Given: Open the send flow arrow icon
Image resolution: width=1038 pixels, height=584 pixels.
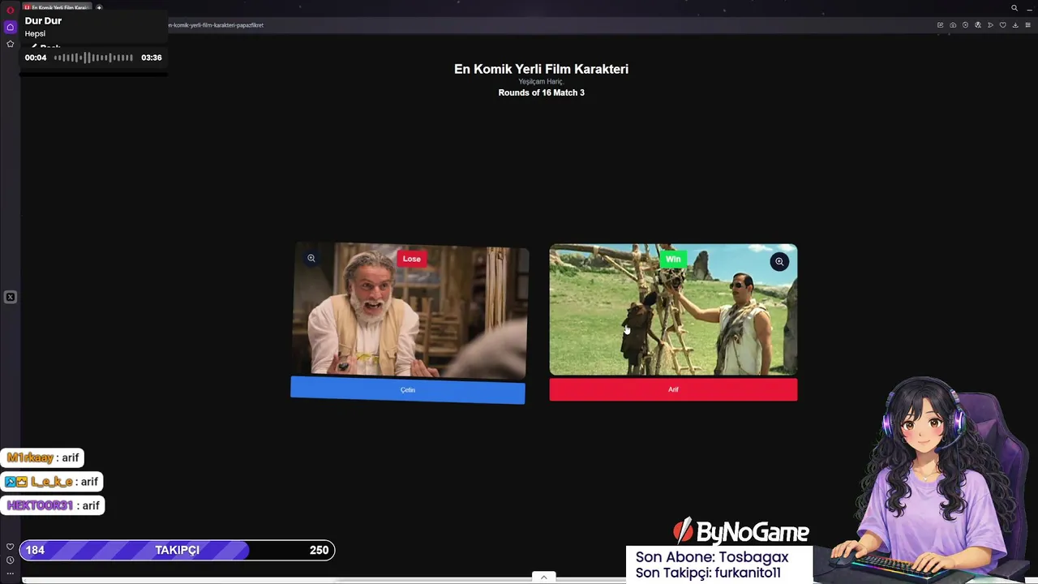Looking at the screenshot, I should pos(990,25).
